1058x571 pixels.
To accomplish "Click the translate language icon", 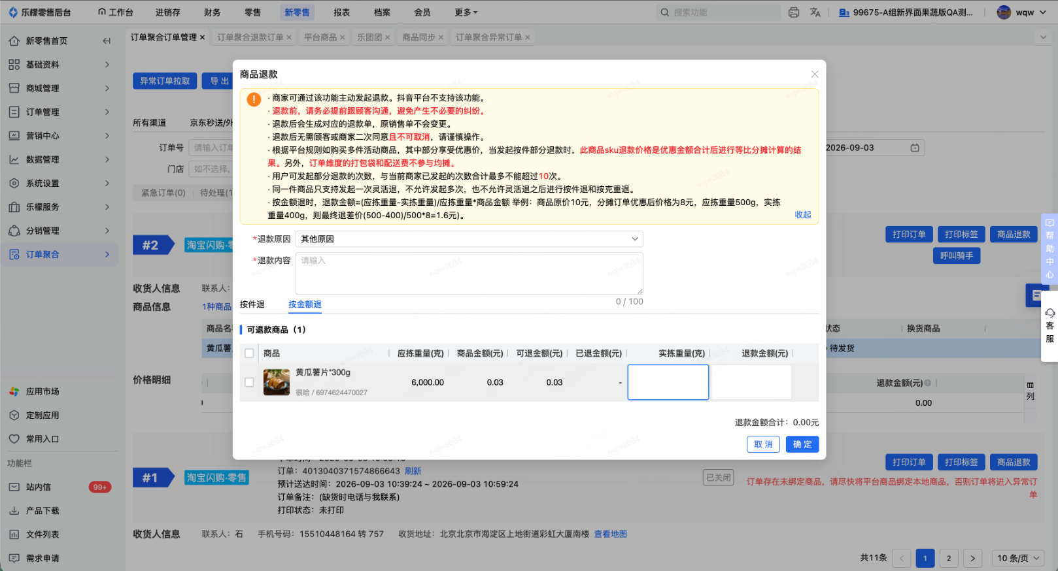I will [x=815, y=12].
